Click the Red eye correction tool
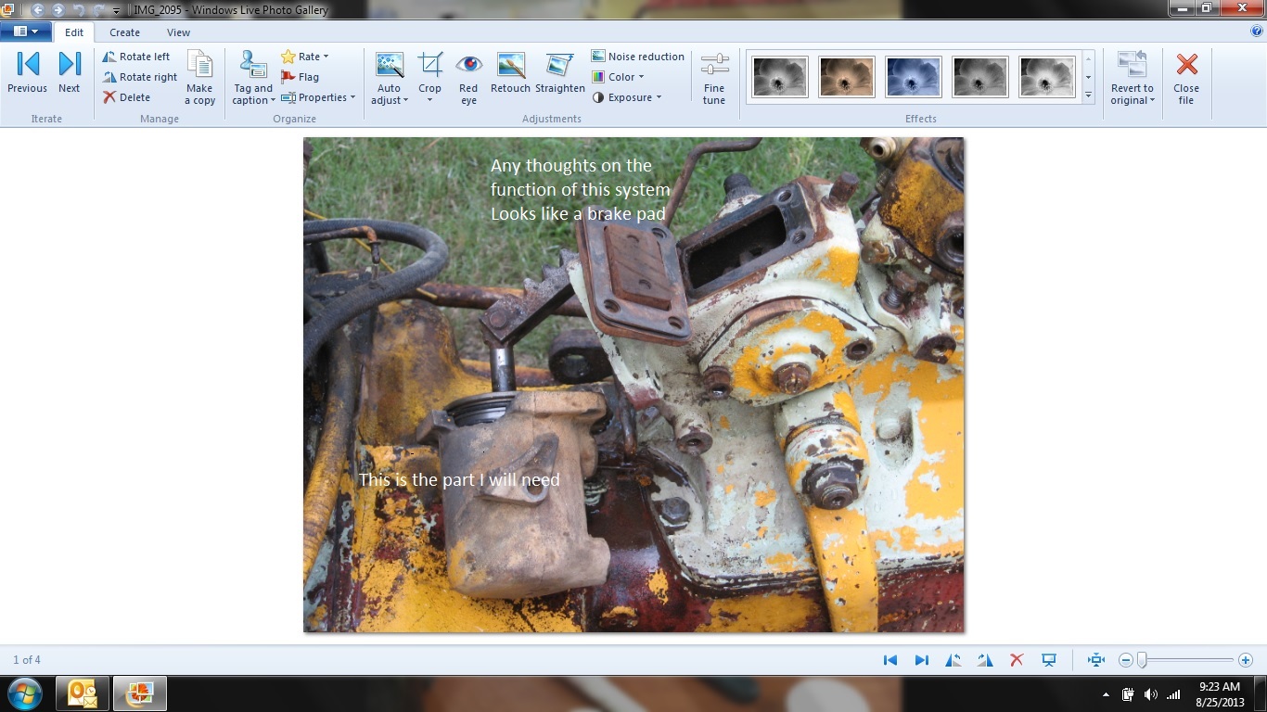 coord(468,78)
